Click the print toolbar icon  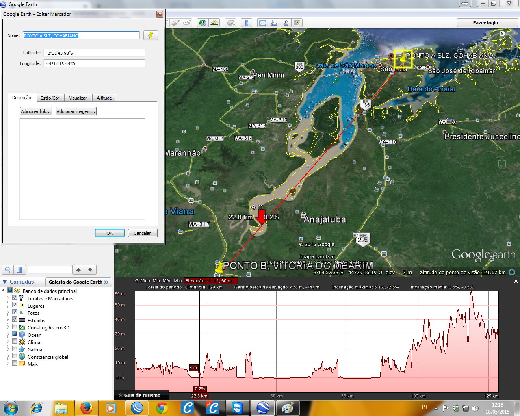[274, 23]
